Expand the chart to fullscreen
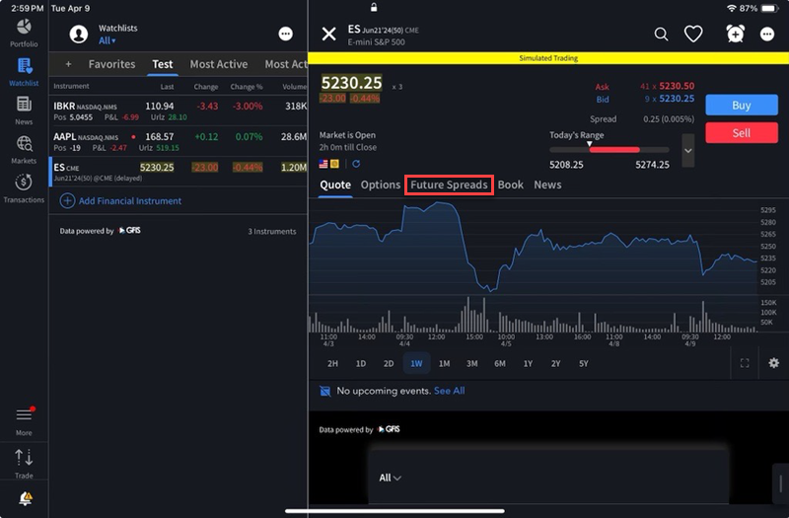The image size is (789, 518). pos(745,363)
